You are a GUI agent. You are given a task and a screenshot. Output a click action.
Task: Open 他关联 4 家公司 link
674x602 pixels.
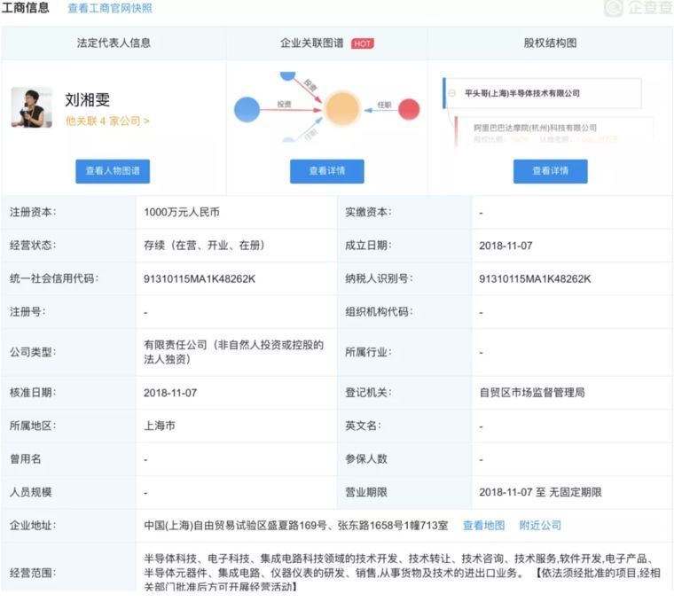107,121
